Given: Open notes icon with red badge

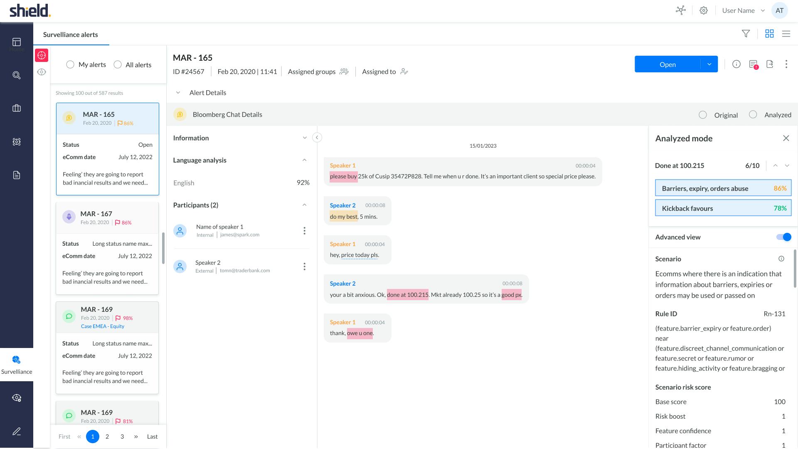Looking at the screenshot, I should 753,64.
